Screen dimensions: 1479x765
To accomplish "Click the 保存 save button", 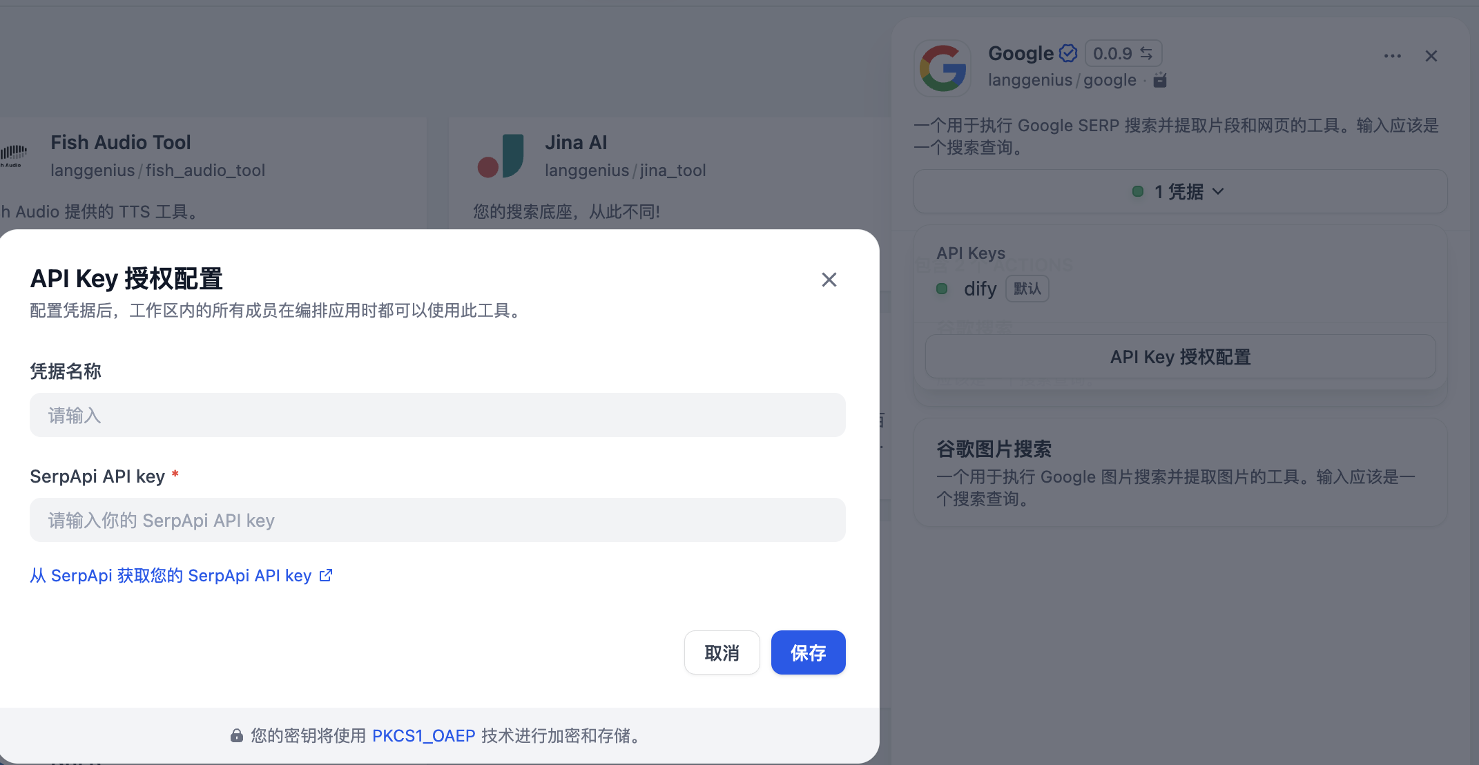I will pos(808,652).
